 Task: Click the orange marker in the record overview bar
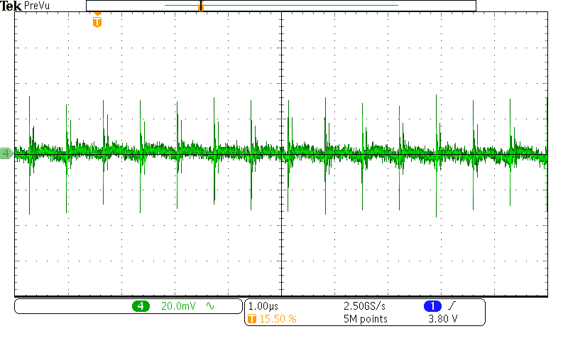(x=201, y=6)
